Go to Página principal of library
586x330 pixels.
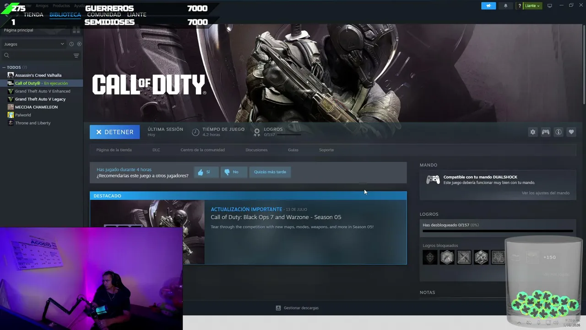click(18, 30)
